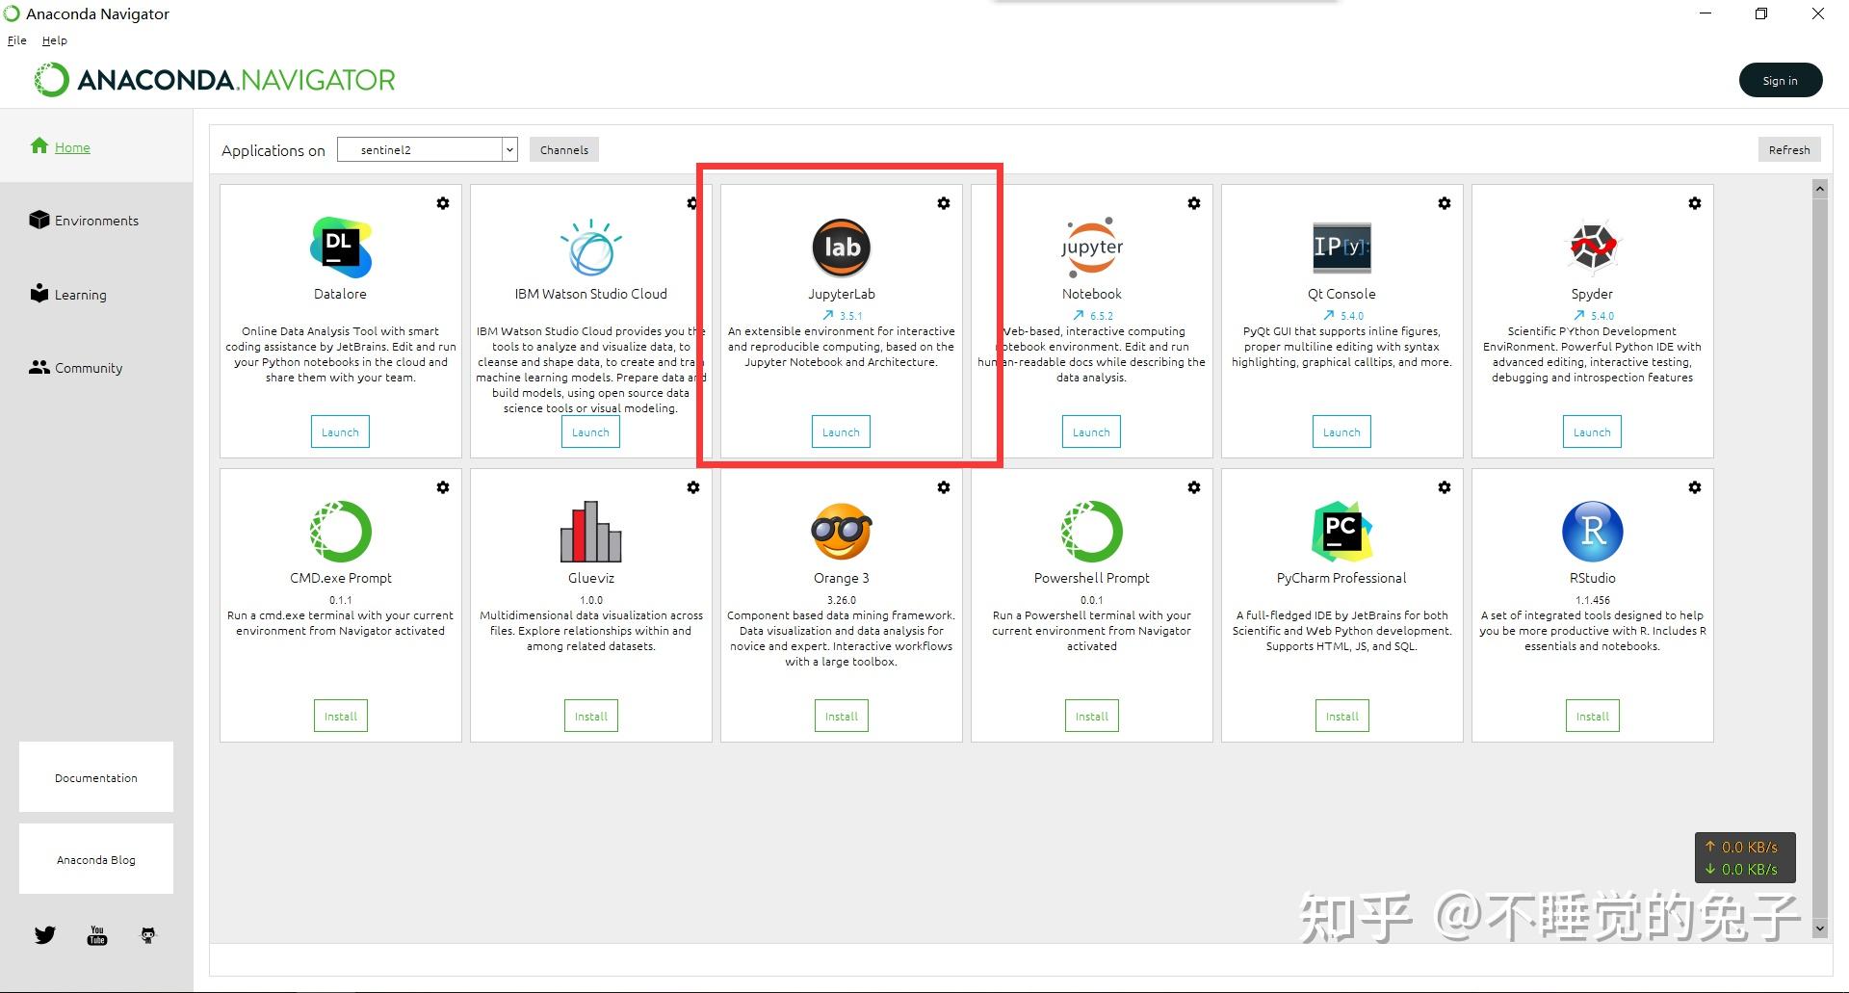Click the Orange 3 sunglasses logo
The width and height of the screenshot is (1849, 993).
tap(842, 532)
